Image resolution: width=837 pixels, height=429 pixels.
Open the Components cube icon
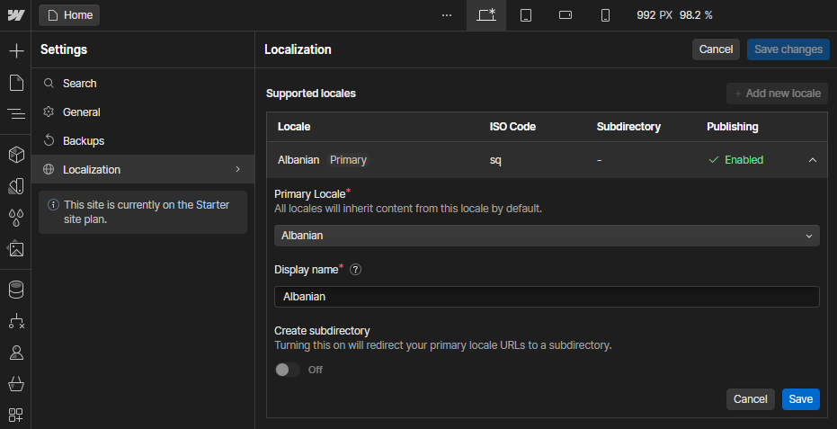coord(15,155)
